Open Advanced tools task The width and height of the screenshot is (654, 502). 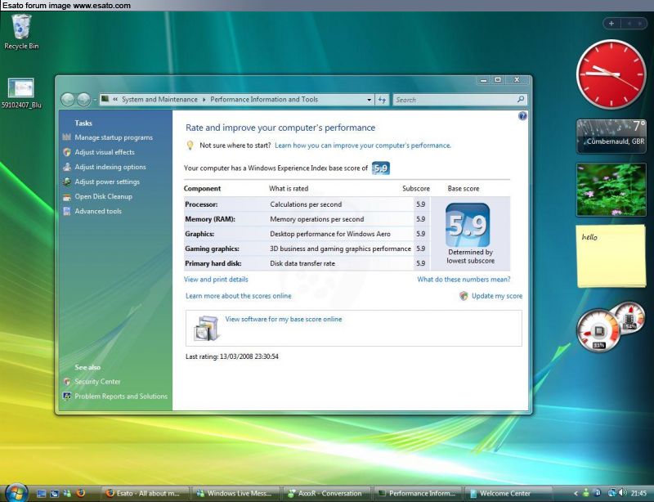tap(98, 211)
